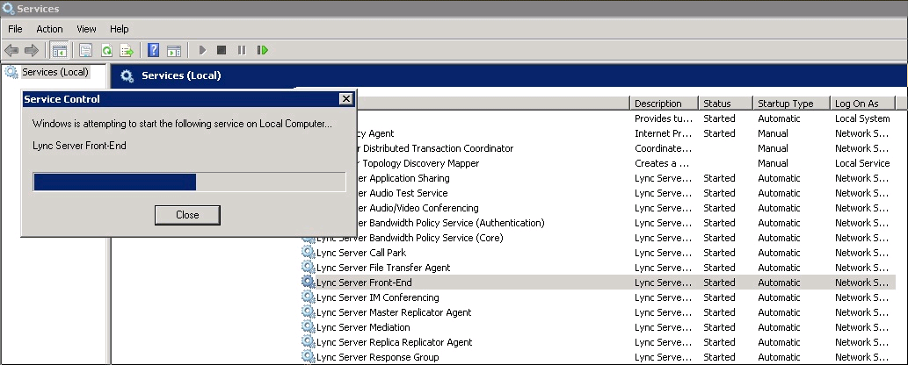Click 'Coordinate...' description cell
The width and height of the screenshot is (908, 365).
coord(663,148)
